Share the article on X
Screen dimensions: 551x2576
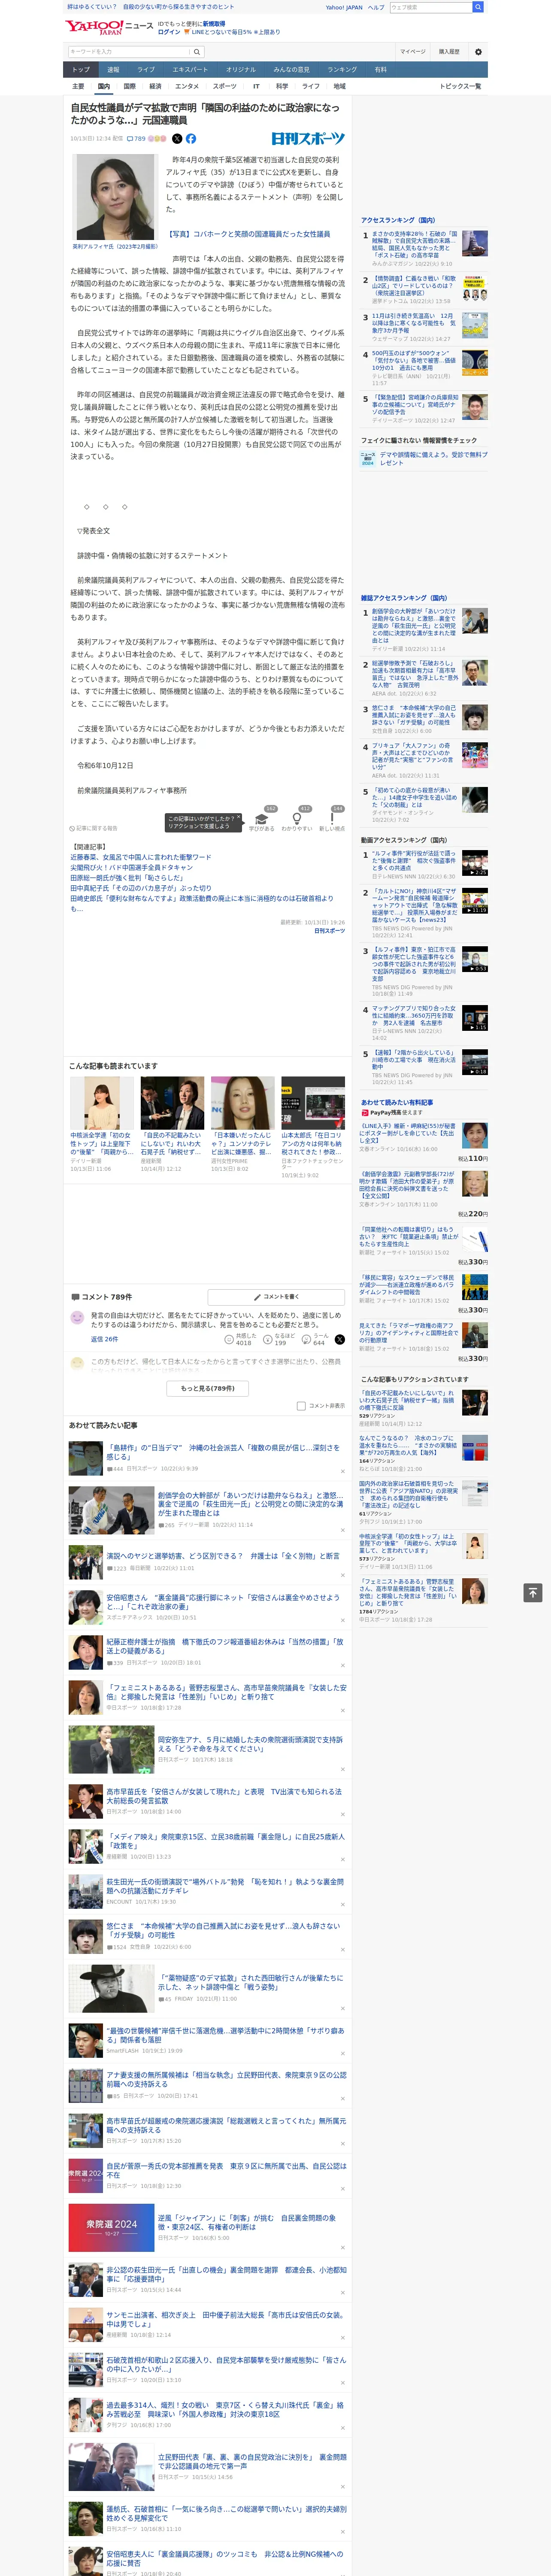coord(177,139)
